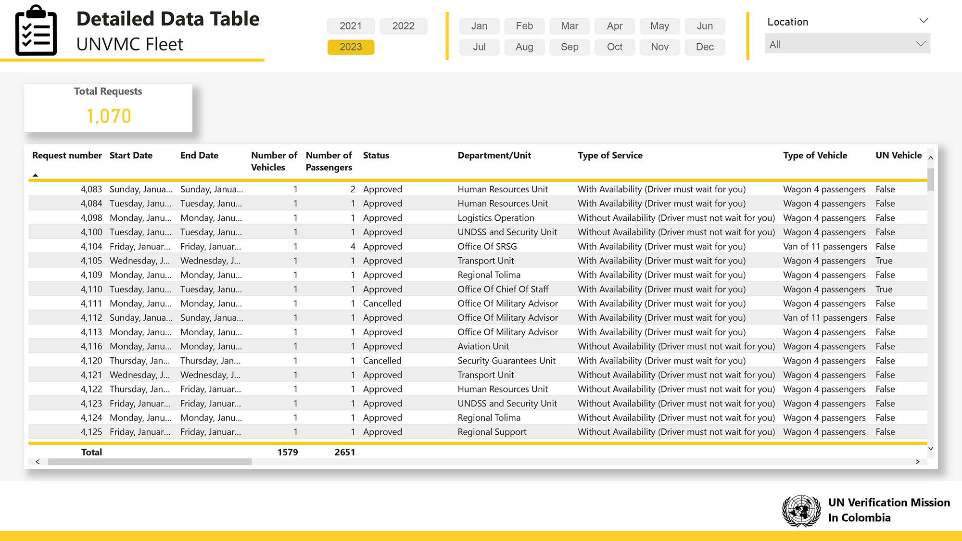Select the 2021 year filter
The width and height of the screenshot is (962, 541).
(351, 26)
